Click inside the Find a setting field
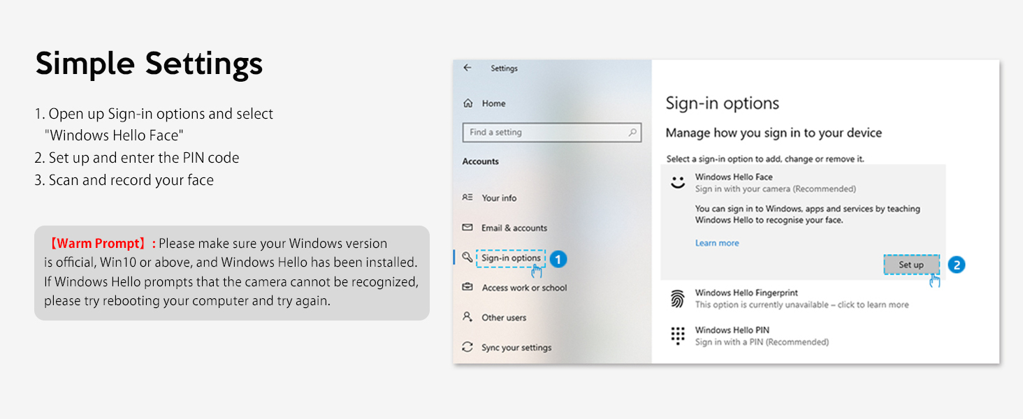Image resolution: width=1023 pixels, height=419 pixels. pos(545,132)
